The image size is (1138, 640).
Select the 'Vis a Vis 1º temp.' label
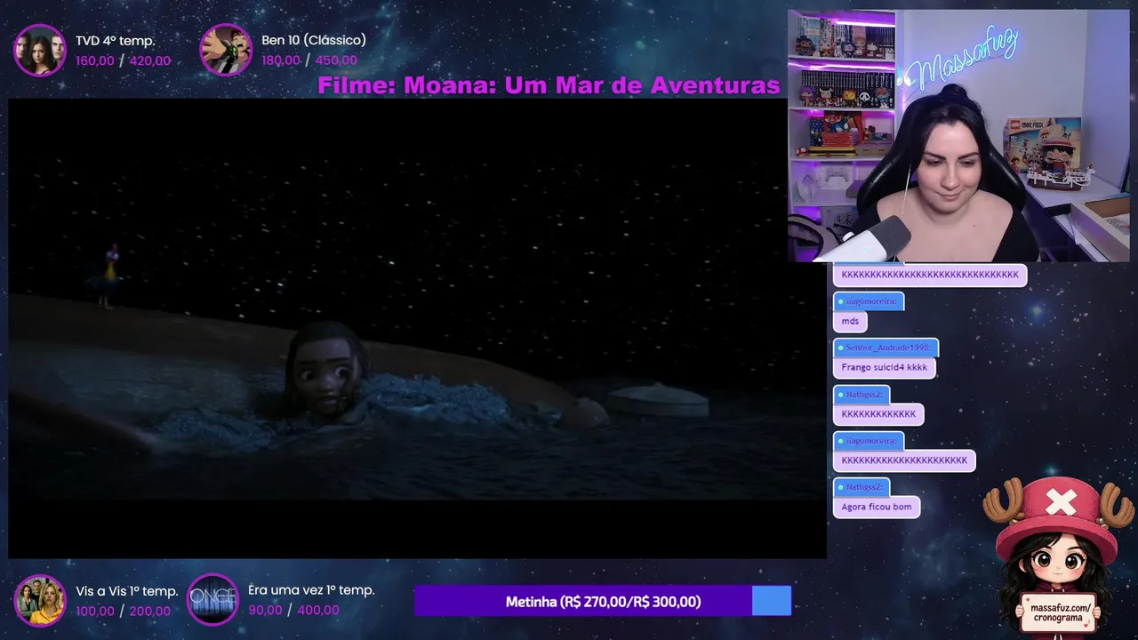click(x=127, y=591)
